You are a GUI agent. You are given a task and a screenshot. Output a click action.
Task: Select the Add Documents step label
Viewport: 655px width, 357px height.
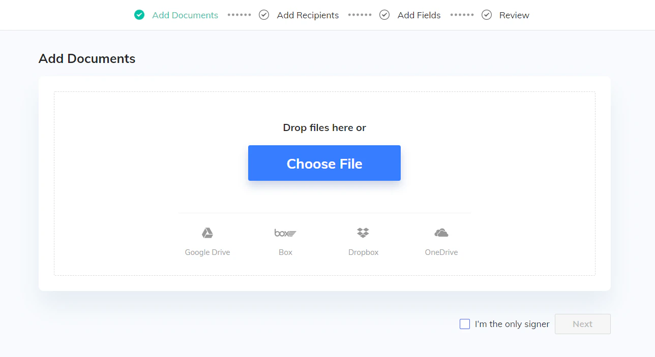tap(185, 15)
